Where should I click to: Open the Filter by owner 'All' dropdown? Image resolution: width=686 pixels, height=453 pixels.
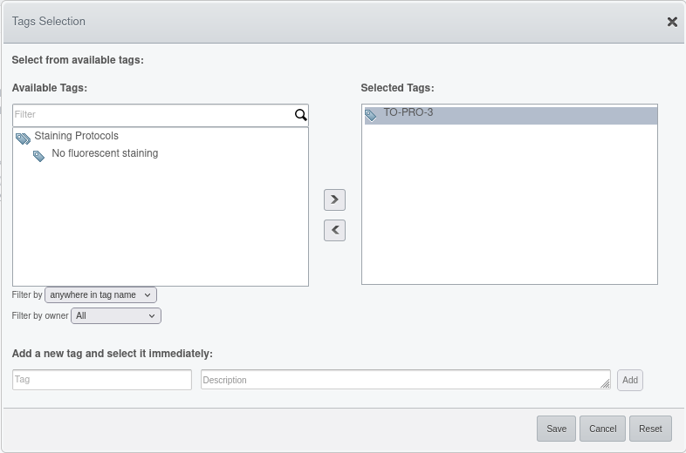point(116,316)
